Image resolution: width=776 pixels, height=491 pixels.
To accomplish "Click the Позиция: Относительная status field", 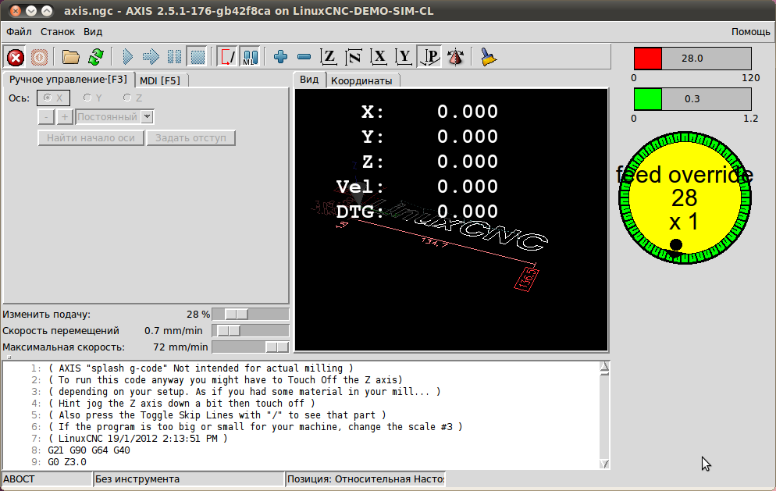I will click(x=365, y=479).
